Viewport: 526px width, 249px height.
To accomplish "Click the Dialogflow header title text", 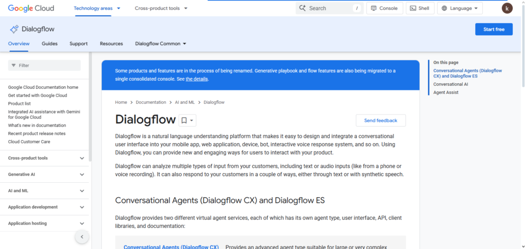I will pyautogui.click(x=38, y=29).
